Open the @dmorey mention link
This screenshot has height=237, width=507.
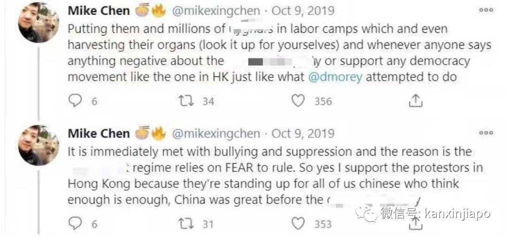335,77
